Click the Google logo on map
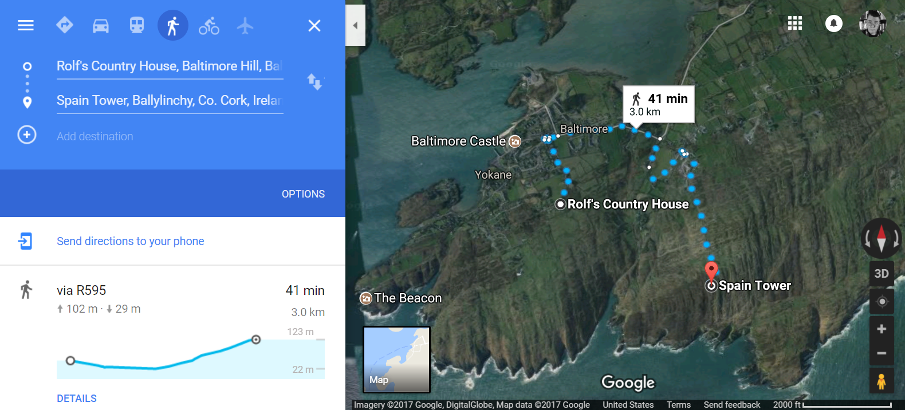The width and height of the screenshot is (905, 410). pos(628,383)
